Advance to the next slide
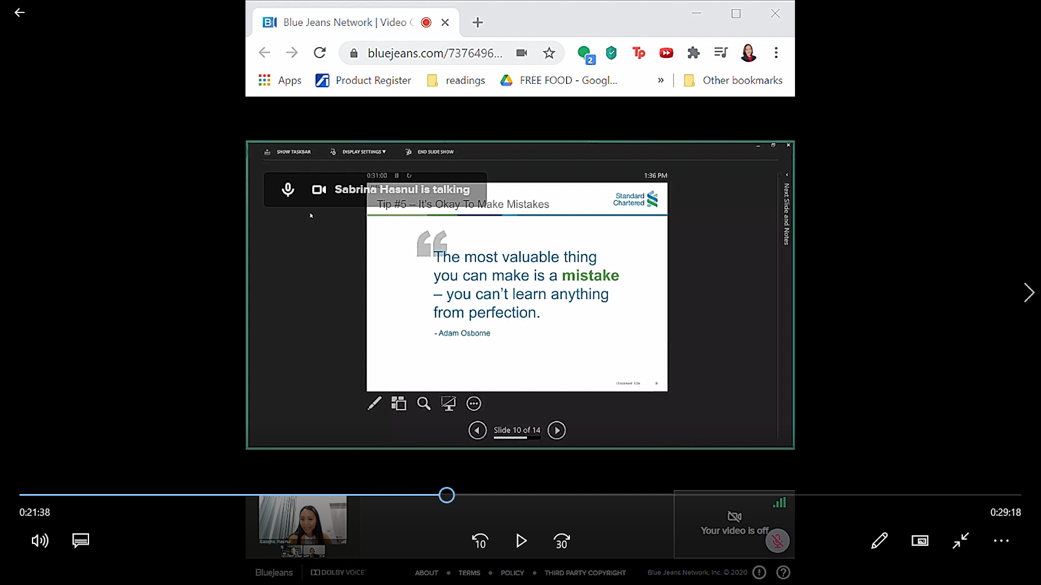 coord(557,430)
